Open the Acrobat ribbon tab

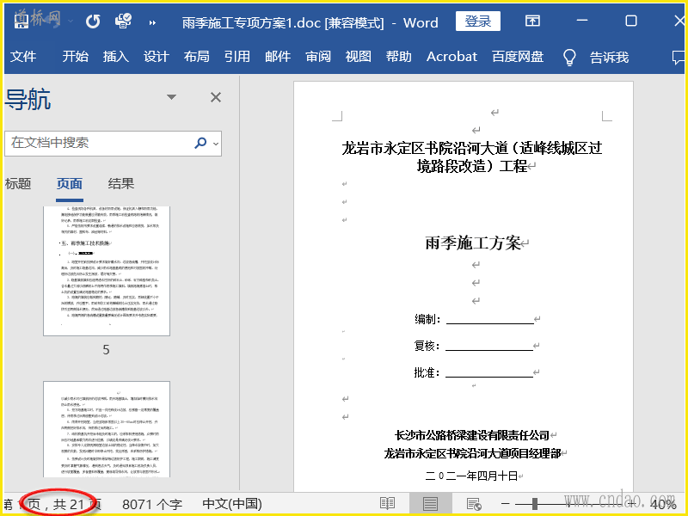[x=451, y=57]
